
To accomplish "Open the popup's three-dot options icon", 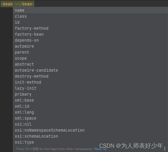I will click(x=165, y=149).
